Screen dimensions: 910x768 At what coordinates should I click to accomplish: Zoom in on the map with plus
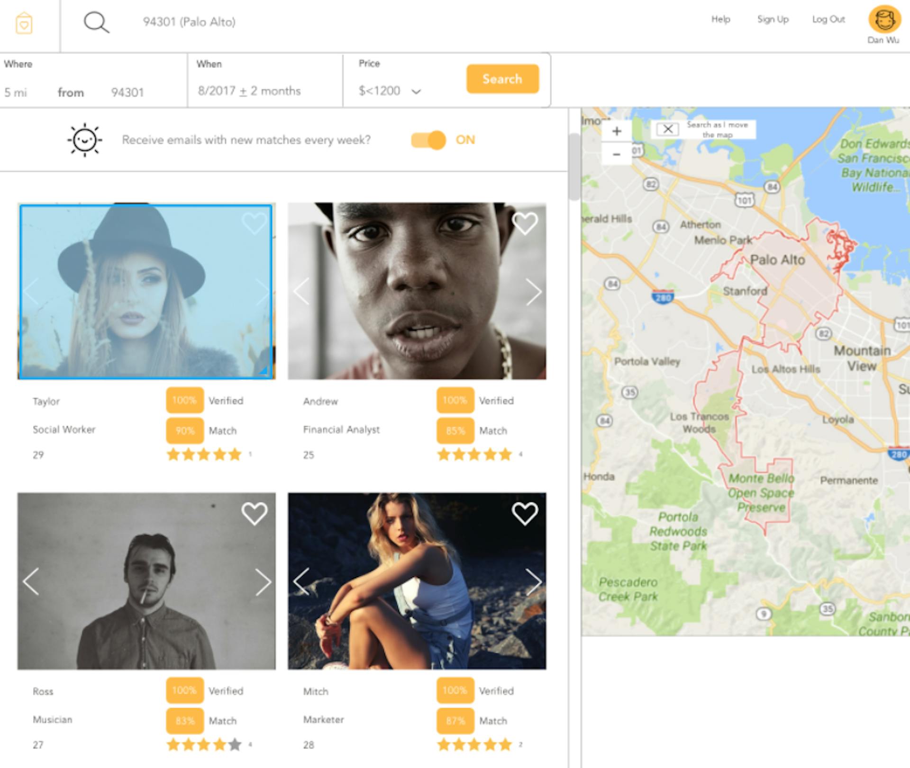pos(616,131)
